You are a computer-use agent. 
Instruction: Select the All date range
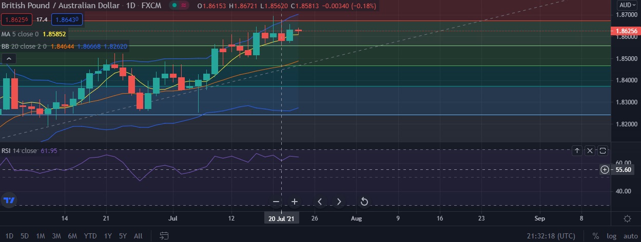pyautogui.click(x=138, y=236)
